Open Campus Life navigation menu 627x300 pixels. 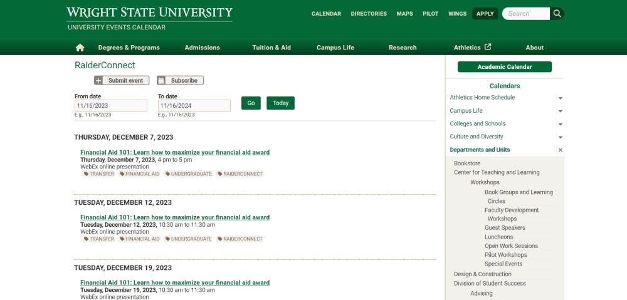(x=335, y=48)
